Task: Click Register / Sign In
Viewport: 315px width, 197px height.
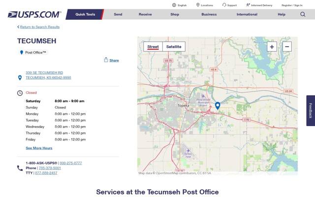Action: [292, 5]
